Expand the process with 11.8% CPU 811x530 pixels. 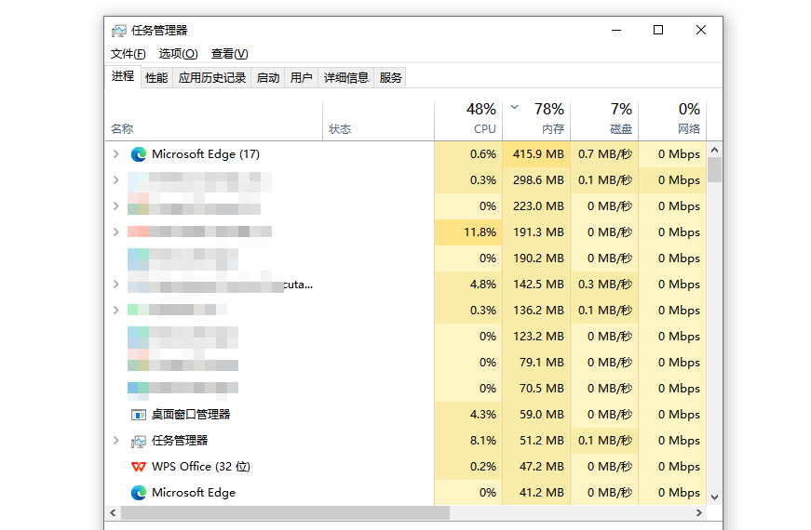[x=115, y=232]
